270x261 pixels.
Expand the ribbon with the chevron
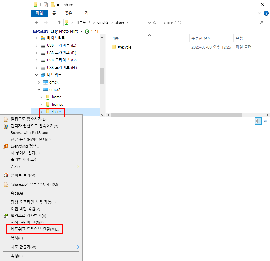point(260,13)
